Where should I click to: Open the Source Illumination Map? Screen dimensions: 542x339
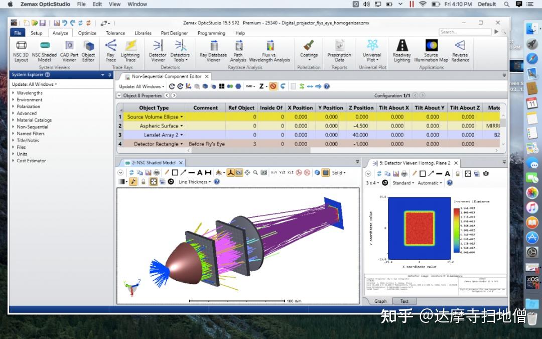click(x=431, y=50)
